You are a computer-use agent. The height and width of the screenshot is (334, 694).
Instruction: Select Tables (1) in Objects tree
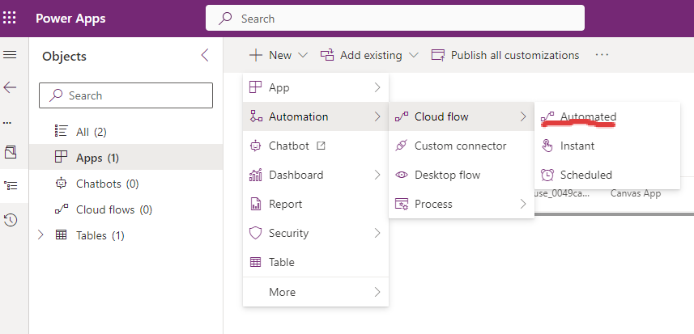click(x=126, y=235)
